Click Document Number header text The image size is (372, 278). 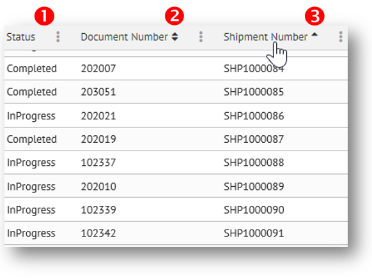(124, 37)
